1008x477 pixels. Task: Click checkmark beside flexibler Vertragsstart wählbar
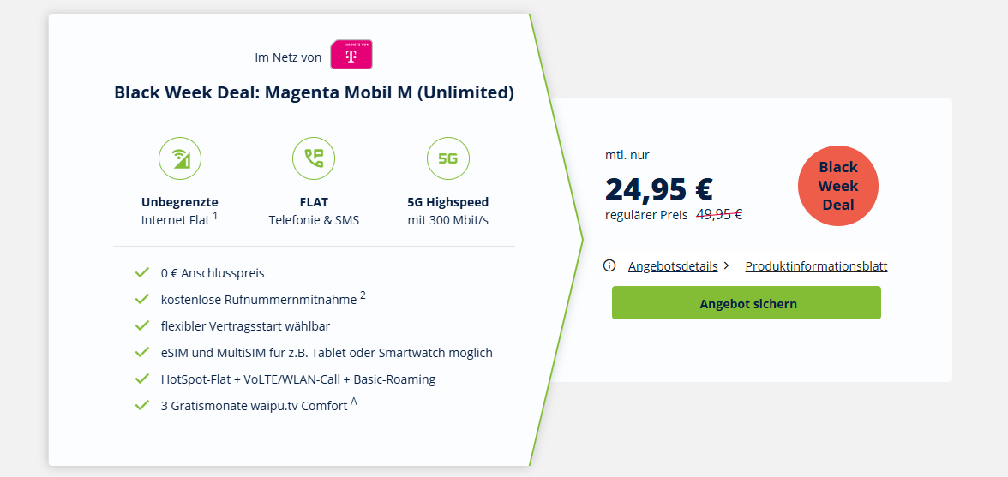(x=142, y=326)
